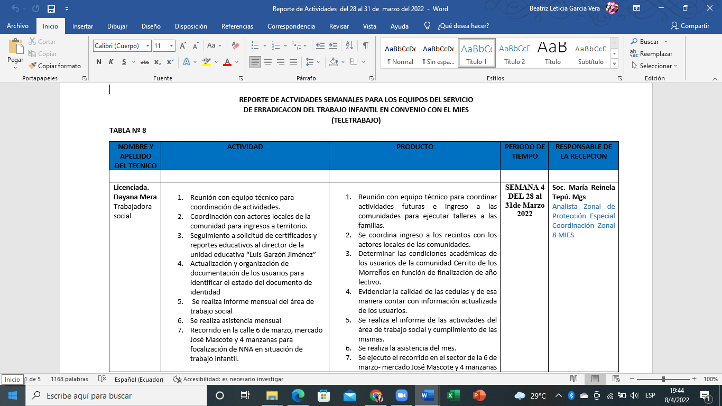
Task: Click the sort A-Z icon
Action: click(349, 45)
